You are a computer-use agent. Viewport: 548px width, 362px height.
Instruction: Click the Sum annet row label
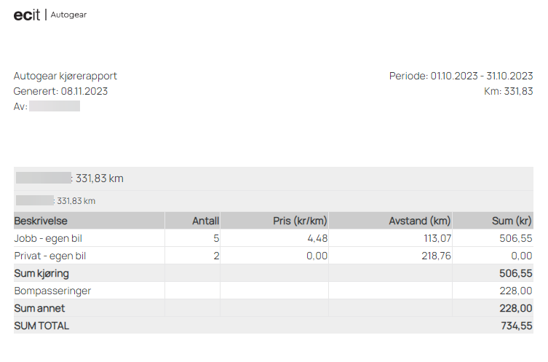[x=39, y=309]
